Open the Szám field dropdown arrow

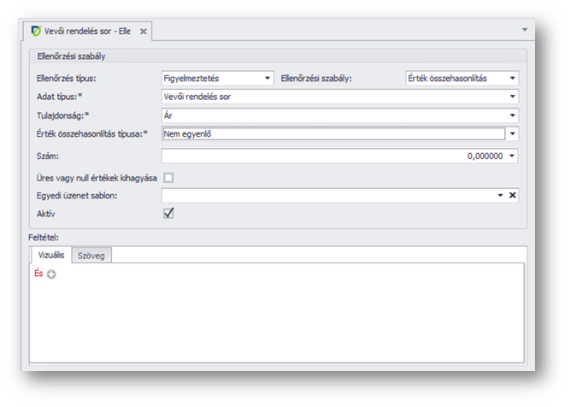coord(512,156)
